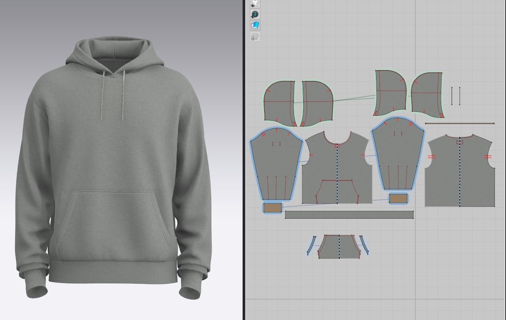Viewport: 506px width, 320px height.
Task: Click the ribbed hem band on 3D hoodie
Action: pyautogui.click(x=113, y=273)
